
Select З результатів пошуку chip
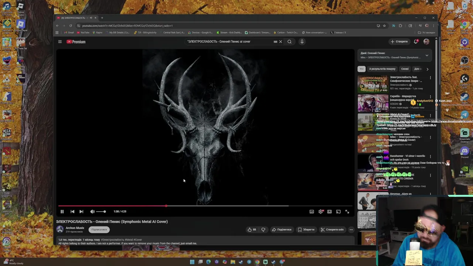click(x=382, y=69)
